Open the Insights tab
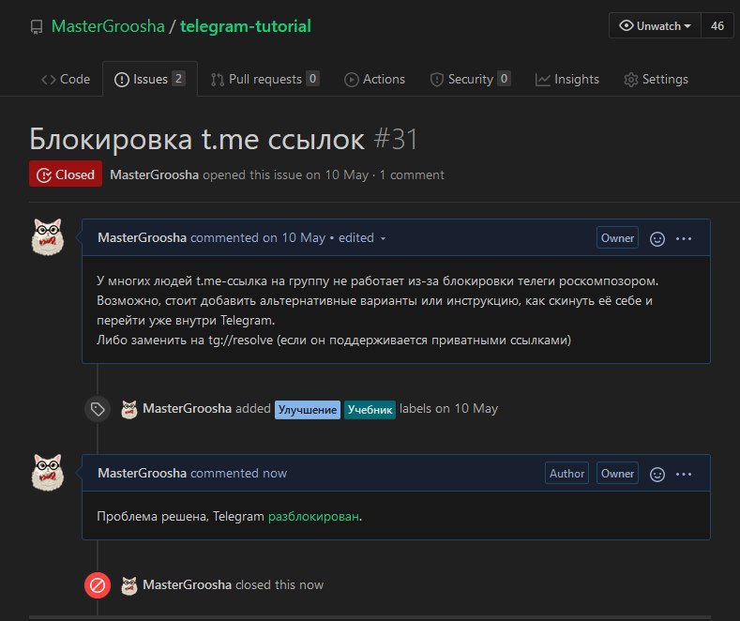Viewport: 740px width, 621px height. [x=567, y=80]
